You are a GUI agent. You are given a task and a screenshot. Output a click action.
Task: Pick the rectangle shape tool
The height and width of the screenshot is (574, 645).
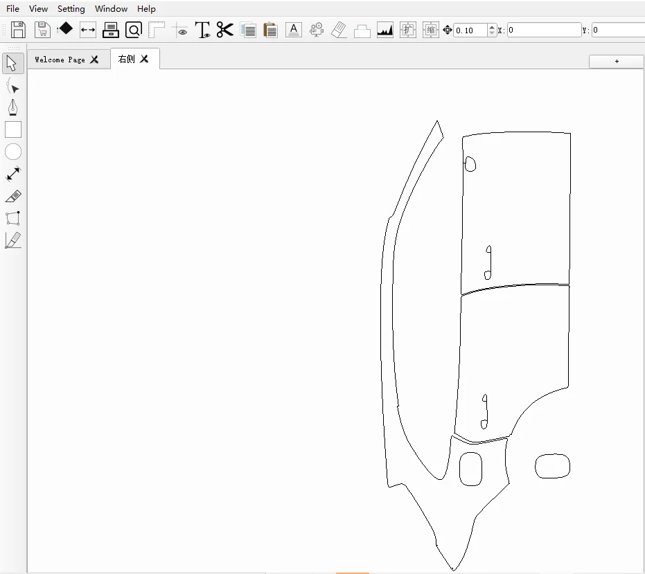(x=13, y=129)
